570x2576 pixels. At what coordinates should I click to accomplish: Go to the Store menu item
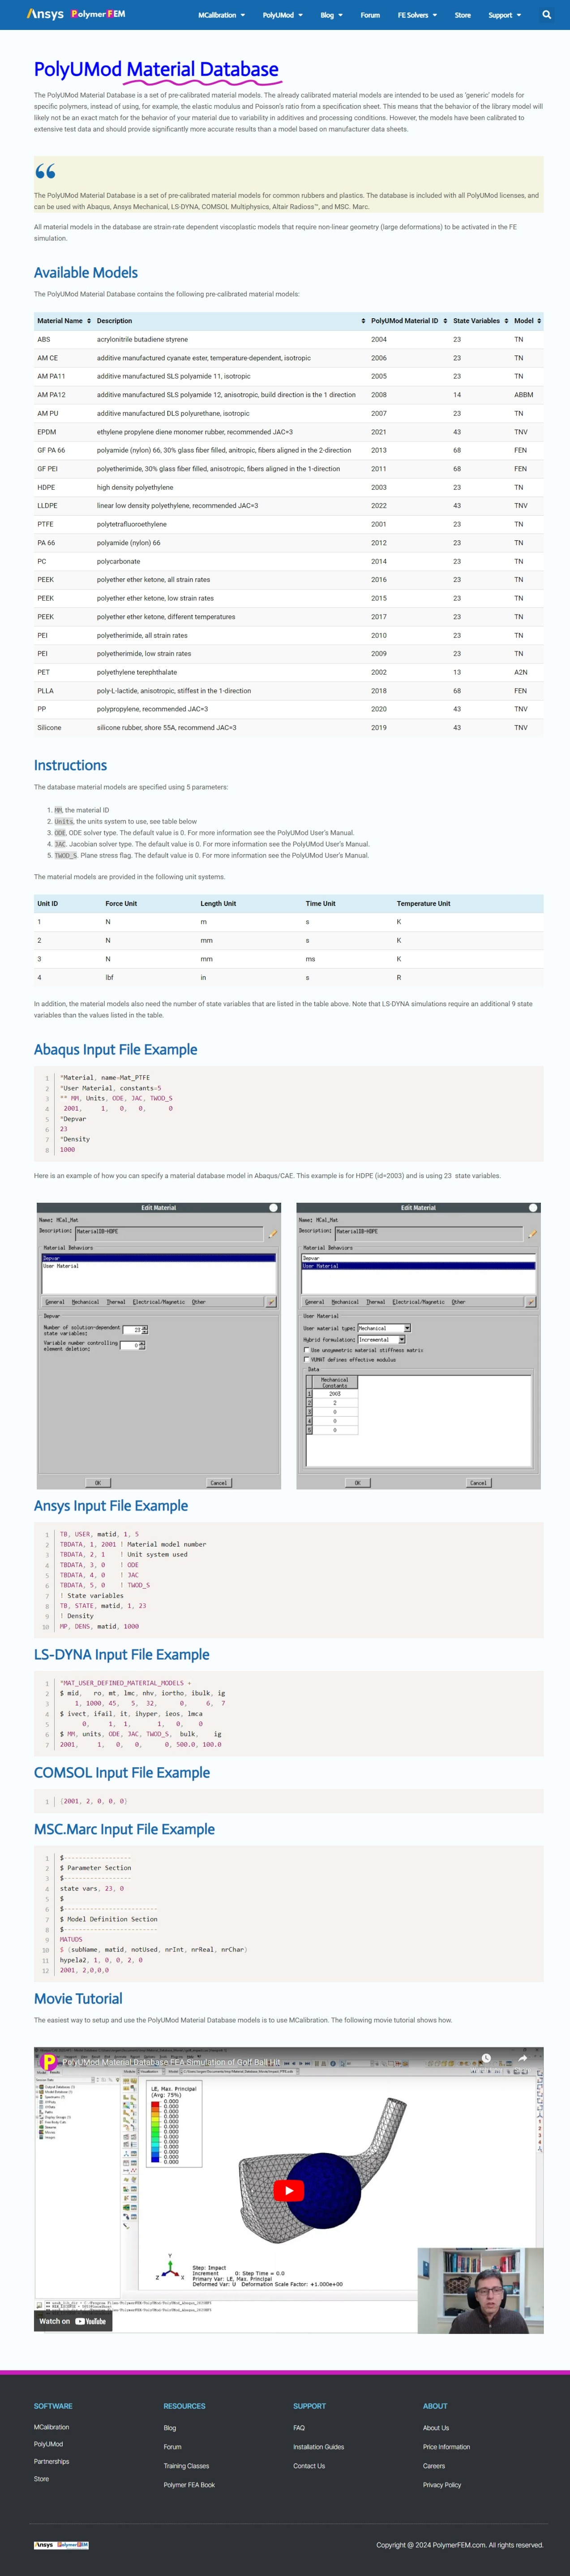462,15
